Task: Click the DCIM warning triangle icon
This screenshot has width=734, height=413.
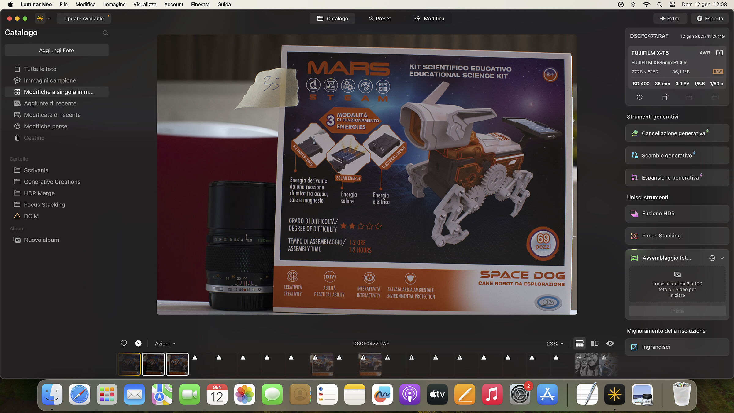Action: point(17,216)
